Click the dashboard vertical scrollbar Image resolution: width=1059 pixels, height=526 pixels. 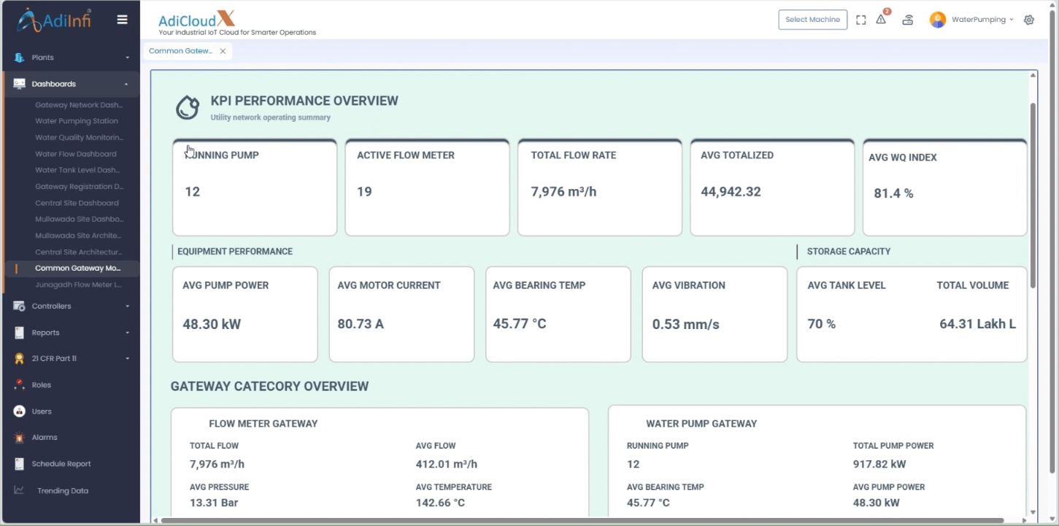[1033, 196]
